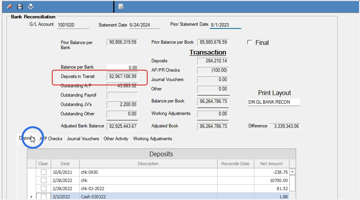Click the Clear column header
360x200 pixels.
(x=43, y=164)
